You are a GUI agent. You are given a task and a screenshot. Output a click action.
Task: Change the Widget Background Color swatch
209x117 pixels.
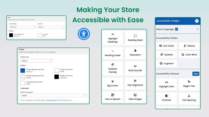tap(23, 77)
